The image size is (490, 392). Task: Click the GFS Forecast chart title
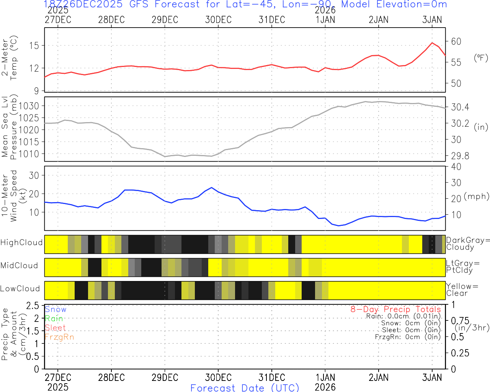click(x=245, y=4)
